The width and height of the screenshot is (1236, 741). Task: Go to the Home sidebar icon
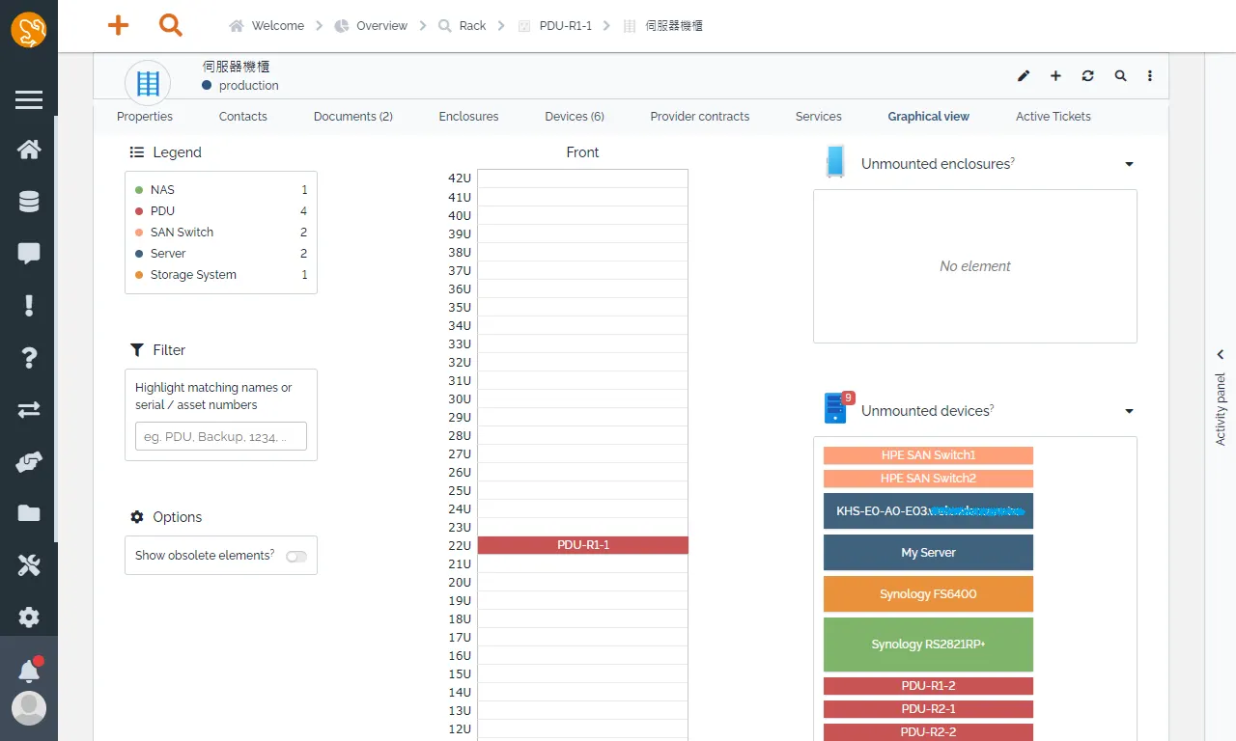pos(29,150)
